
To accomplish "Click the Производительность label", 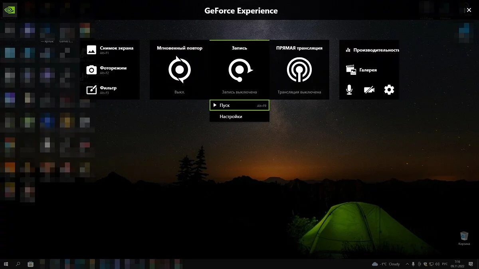I will coord(376,50).
